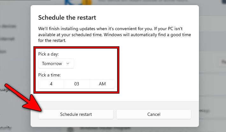
Task: Open the Pick a day dropdown
Action: (56, 63)
